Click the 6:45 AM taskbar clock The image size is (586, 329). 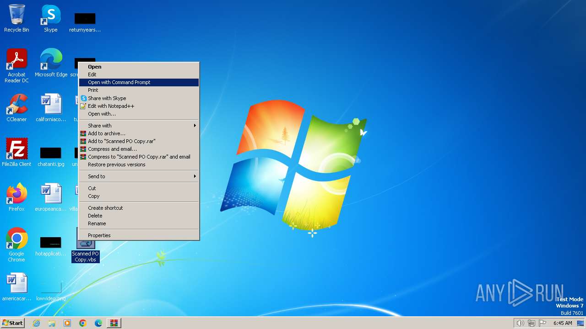tap(563, 323)
